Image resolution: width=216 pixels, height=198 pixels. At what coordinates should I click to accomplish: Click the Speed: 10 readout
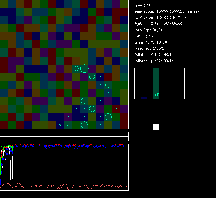(x=143, y=5)
